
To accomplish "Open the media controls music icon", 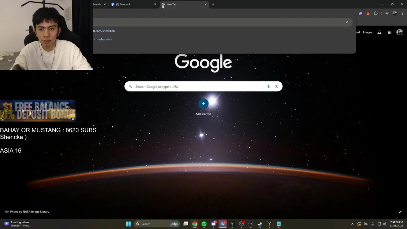I will tap(387, 13).
